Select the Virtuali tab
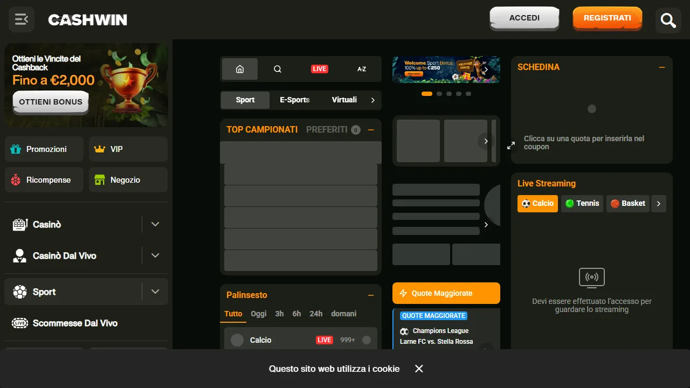This screenshot has height=388, width=690. click(344, 100)
